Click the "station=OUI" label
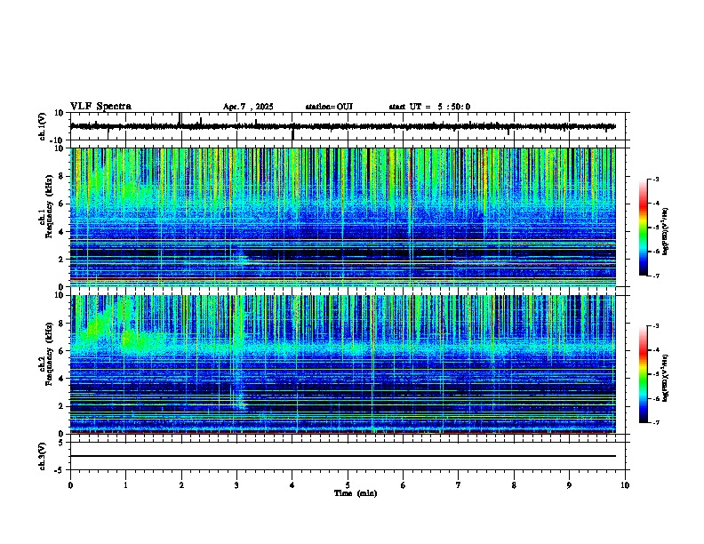Screen dimensions: 704x544 pos(329,107)
